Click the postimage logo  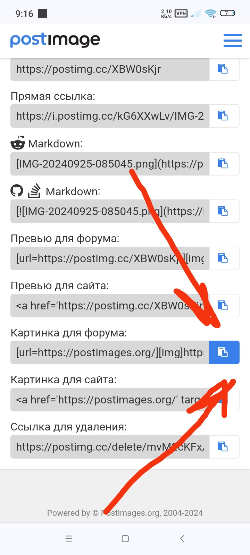55,40
